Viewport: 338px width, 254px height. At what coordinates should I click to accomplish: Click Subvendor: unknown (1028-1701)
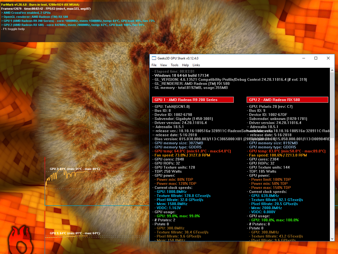point(277,119)
